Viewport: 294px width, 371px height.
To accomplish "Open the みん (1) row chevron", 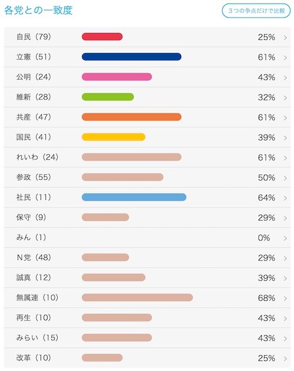I will [285, 238].
